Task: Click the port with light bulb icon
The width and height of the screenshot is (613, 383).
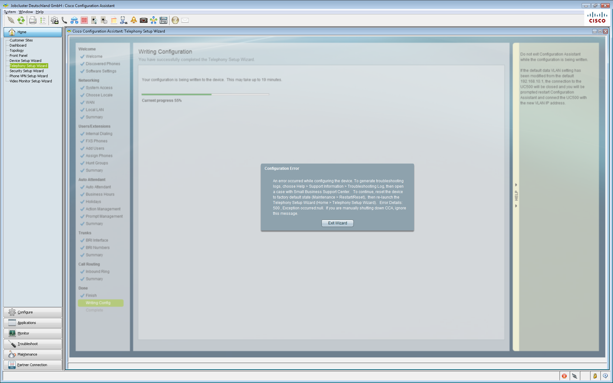Action: tap(94, 20)
